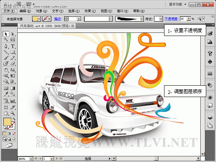This screenshot has height=162, width=216.
Task: Choose the Line Segment tool
Action: 6,52
